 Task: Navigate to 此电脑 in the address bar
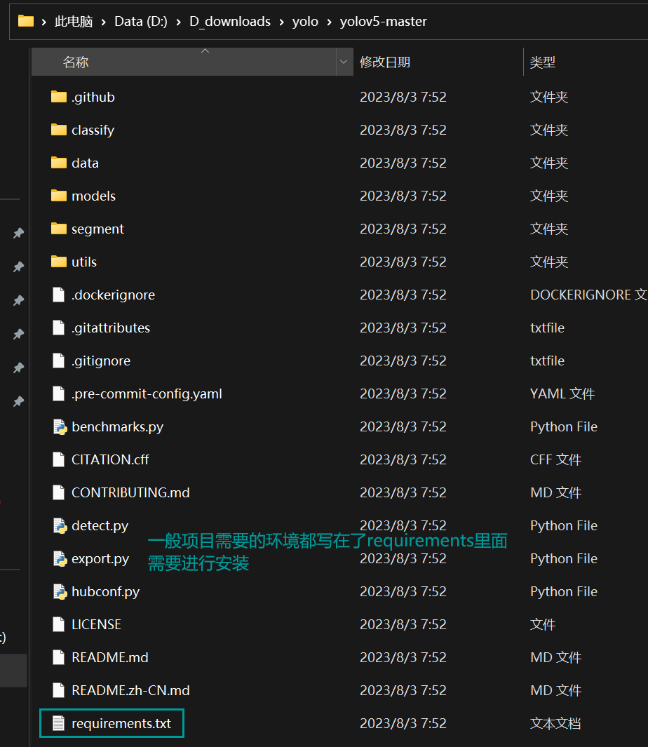click(74, 22)
